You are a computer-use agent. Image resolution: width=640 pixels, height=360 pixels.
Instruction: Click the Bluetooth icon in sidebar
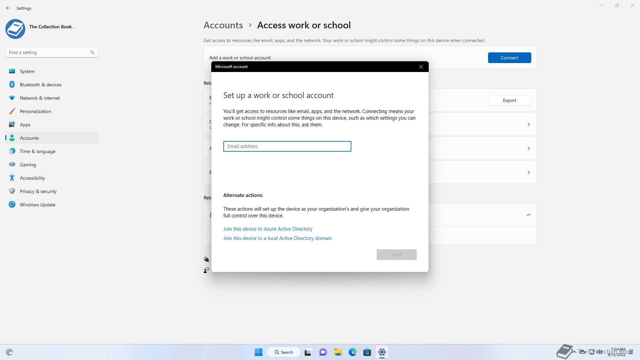pos(12,84)
